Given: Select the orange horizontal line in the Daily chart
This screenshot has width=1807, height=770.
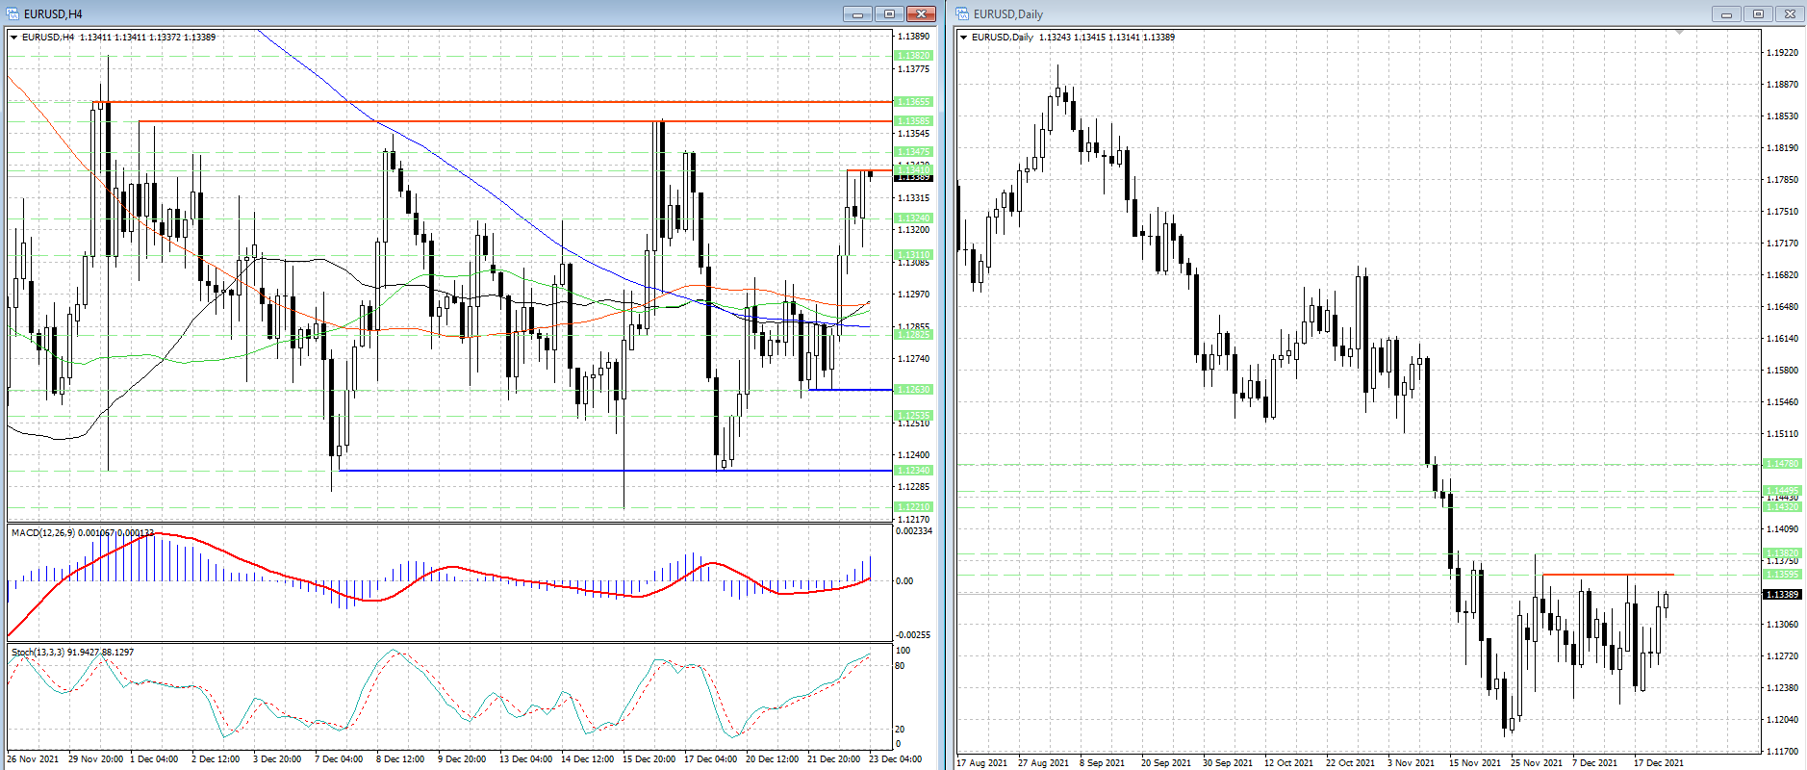Looking at the screenshot, I should 1608,575.
